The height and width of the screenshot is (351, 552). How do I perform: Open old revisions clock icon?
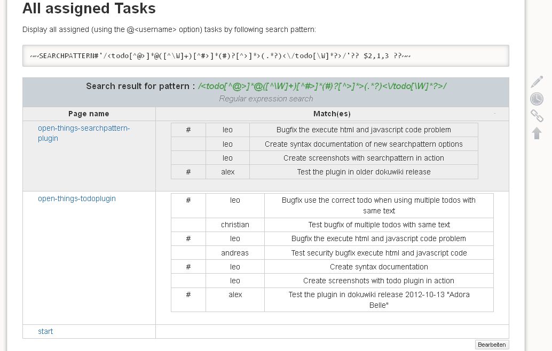537,99
